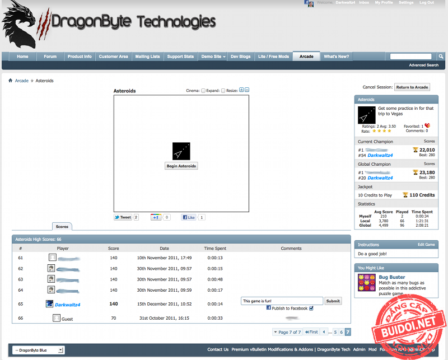The image size is (448, 360).
Task: Open the Demo Site dropdown menu
Action: click(x=213, y=57)
